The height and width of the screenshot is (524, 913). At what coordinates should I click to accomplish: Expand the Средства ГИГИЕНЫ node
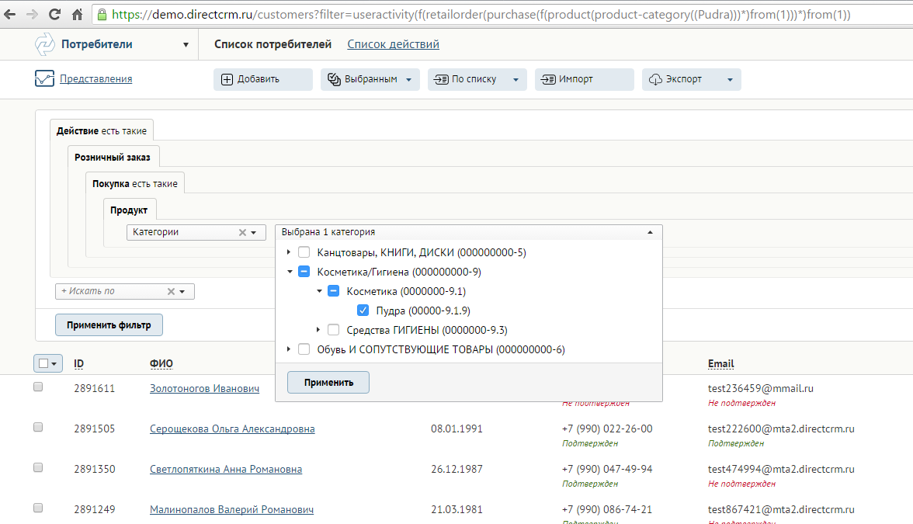(x=318, y=329)
